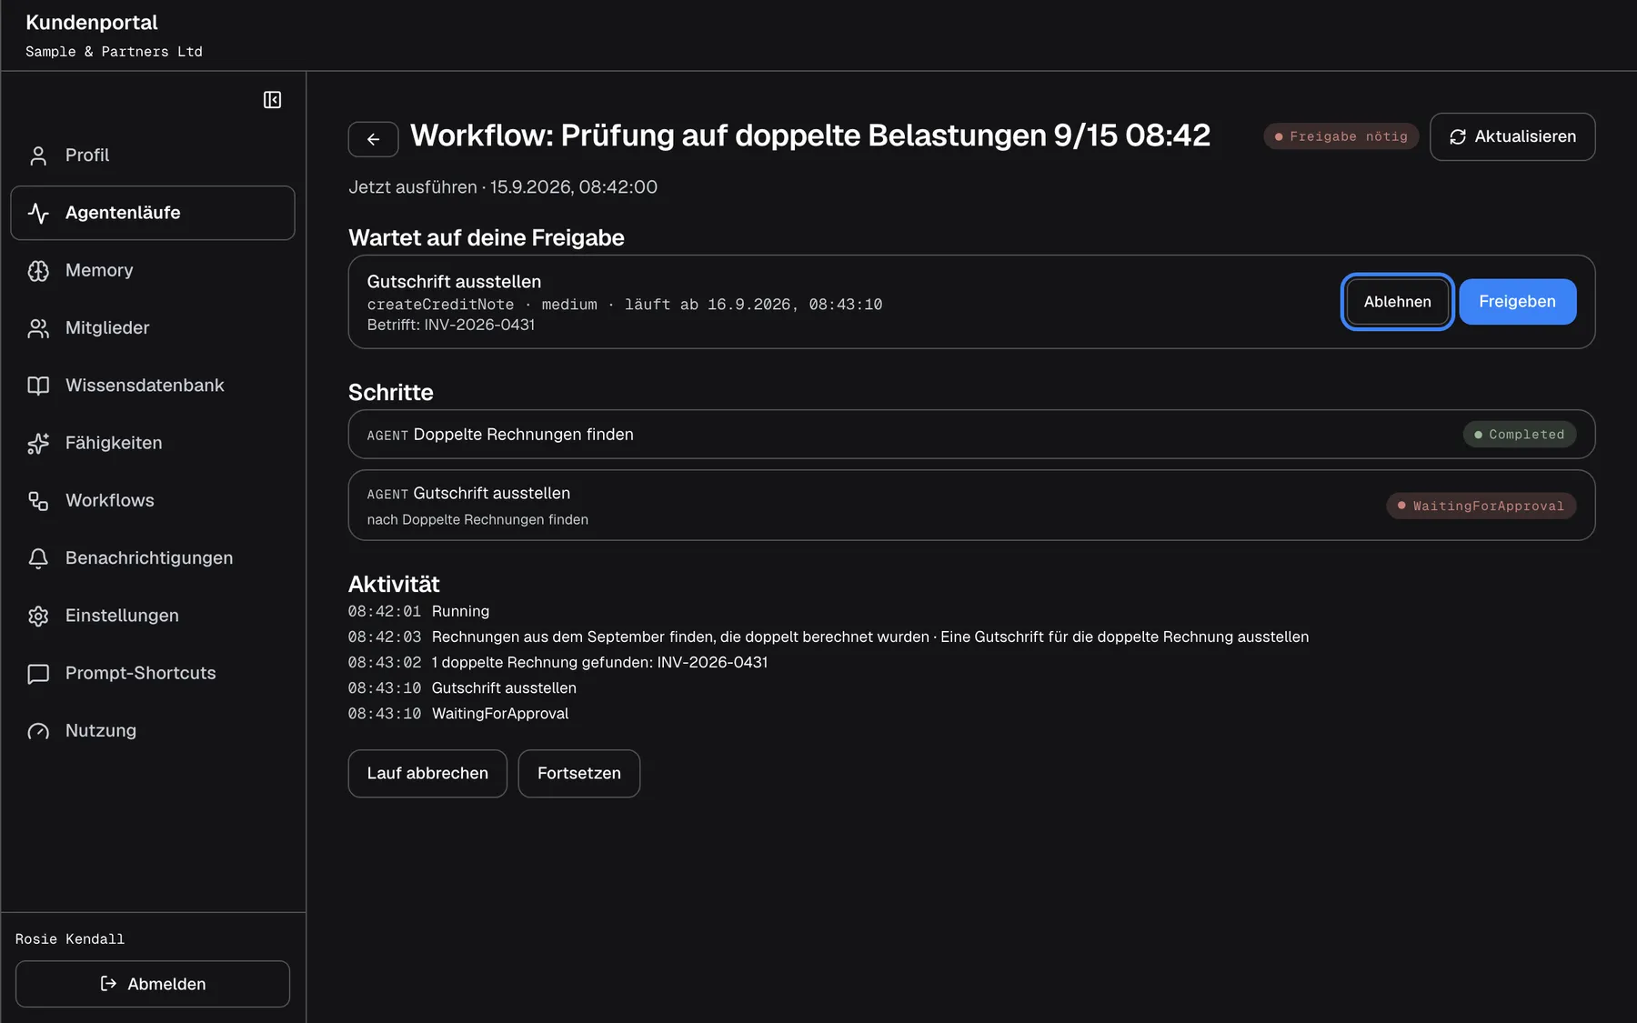The image size is (1637, 1023).
Task: Open the Profil menu item
Action: (x=153, y=155)
